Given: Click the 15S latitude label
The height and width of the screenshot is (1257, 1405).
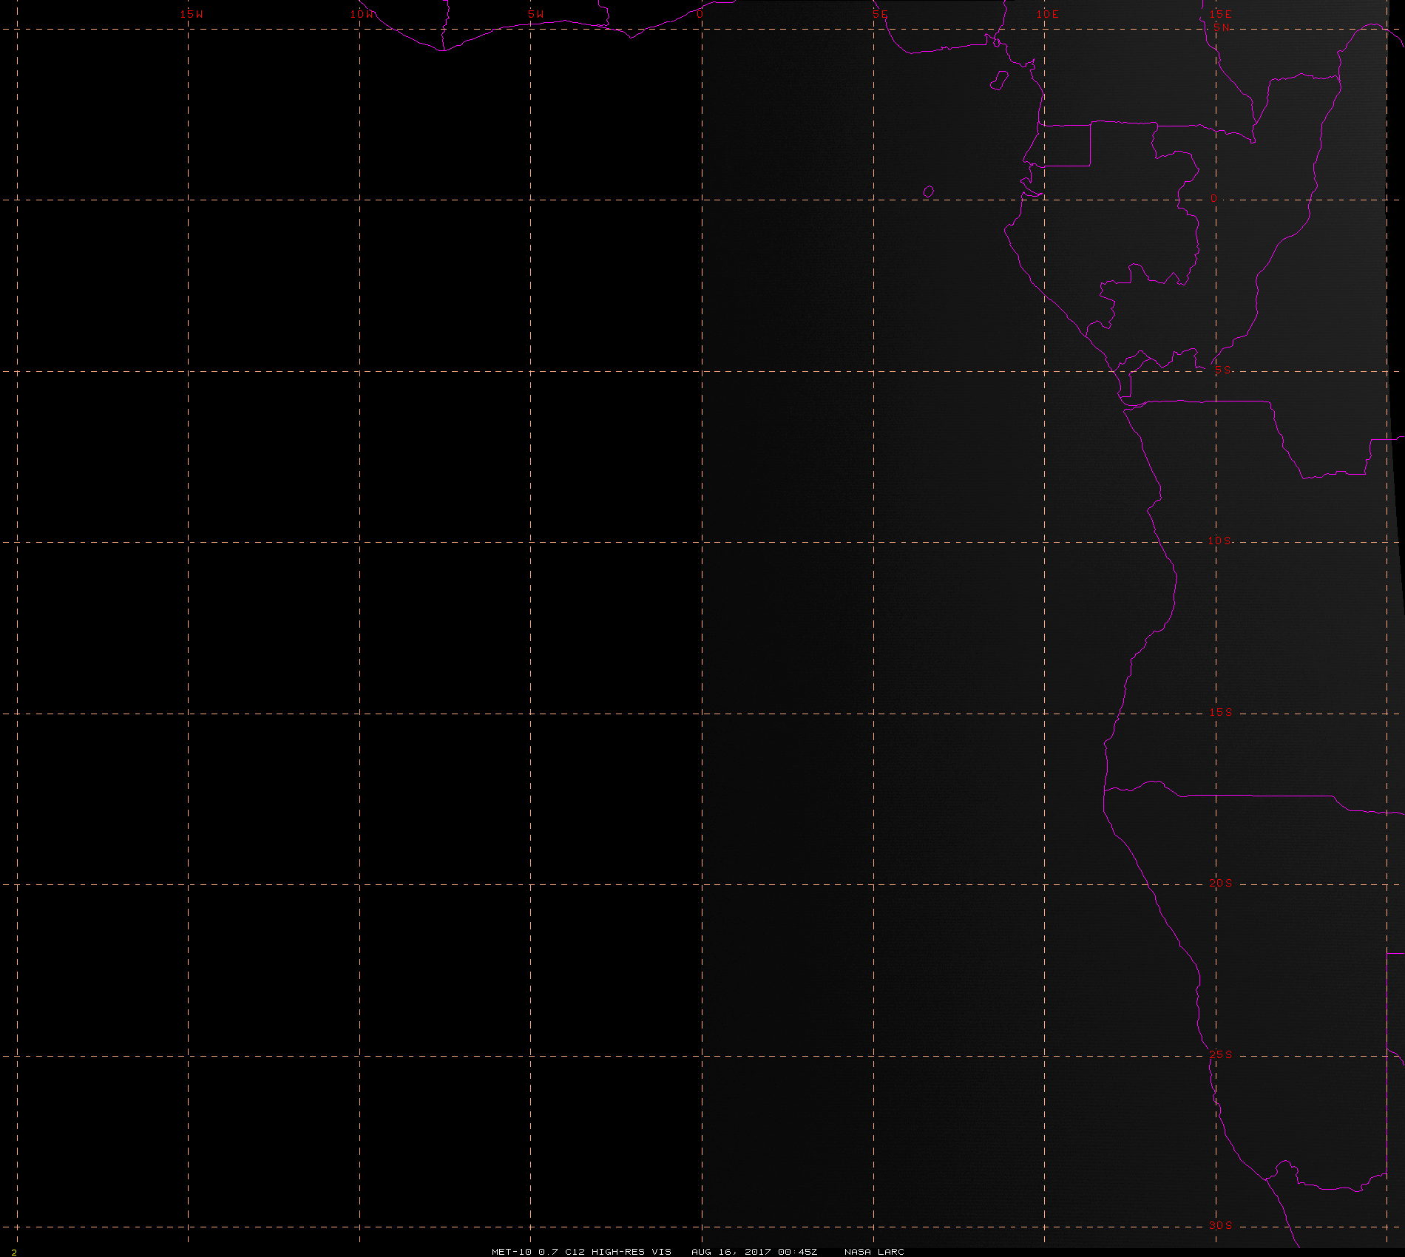Looking at the screenshot, I should tap(1221, 712).
